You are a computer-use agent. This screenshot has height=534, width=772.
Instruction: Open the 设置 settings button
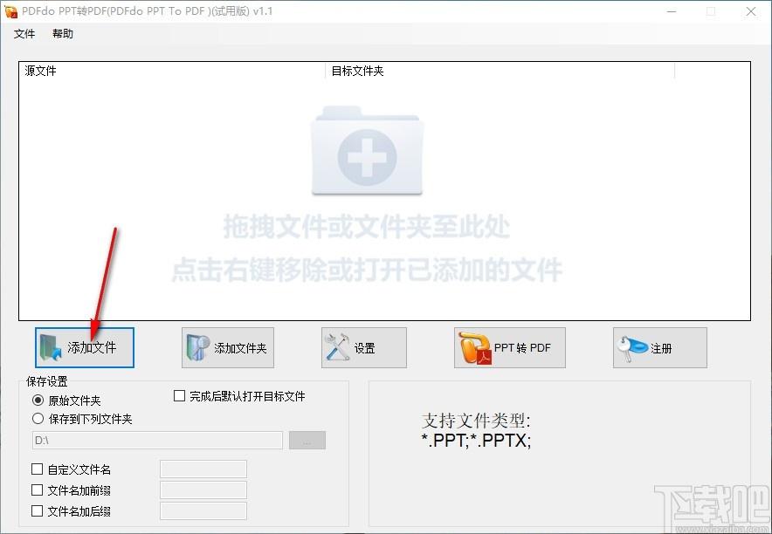pyautogui.click(x=364, y=347)
